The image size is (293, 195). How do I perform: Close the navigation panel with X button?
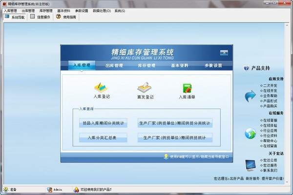click(223, 52)
